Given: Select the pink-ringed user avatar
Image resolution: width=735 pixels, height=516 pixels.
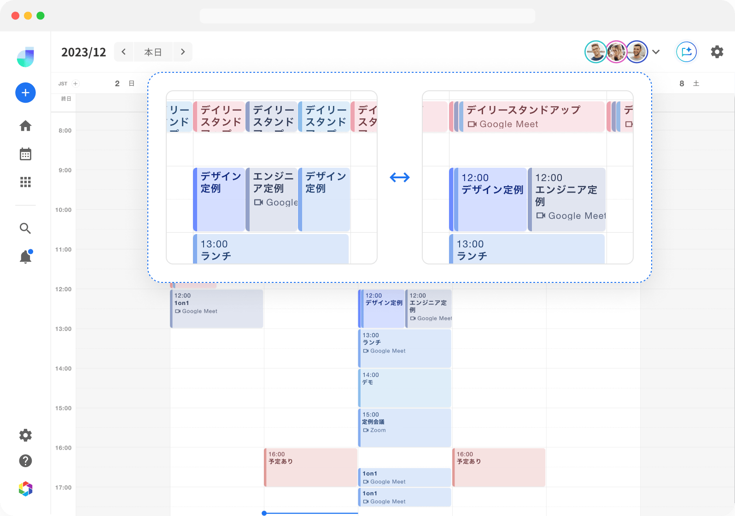Looking at the screenshot, I should pos(616,52).
